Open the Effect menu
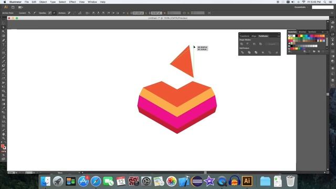Screen dimensions: 336x189 pos(72,2)
